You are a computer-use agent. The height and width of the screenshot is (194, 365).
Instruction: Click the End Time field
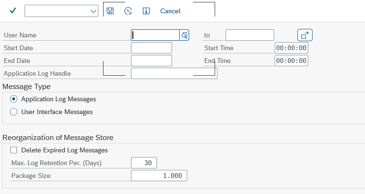click(x=291, y=61)
